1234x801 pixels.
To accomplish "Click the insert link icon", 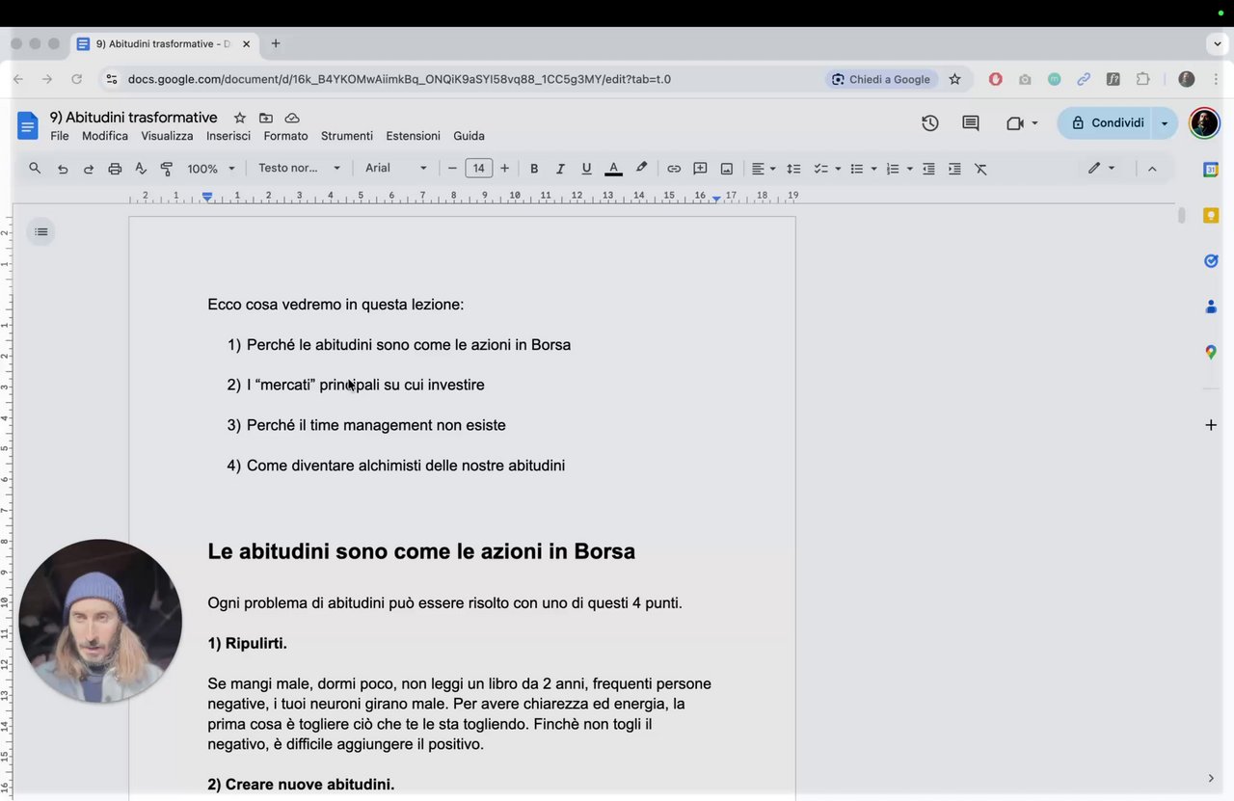I will 674,169.
